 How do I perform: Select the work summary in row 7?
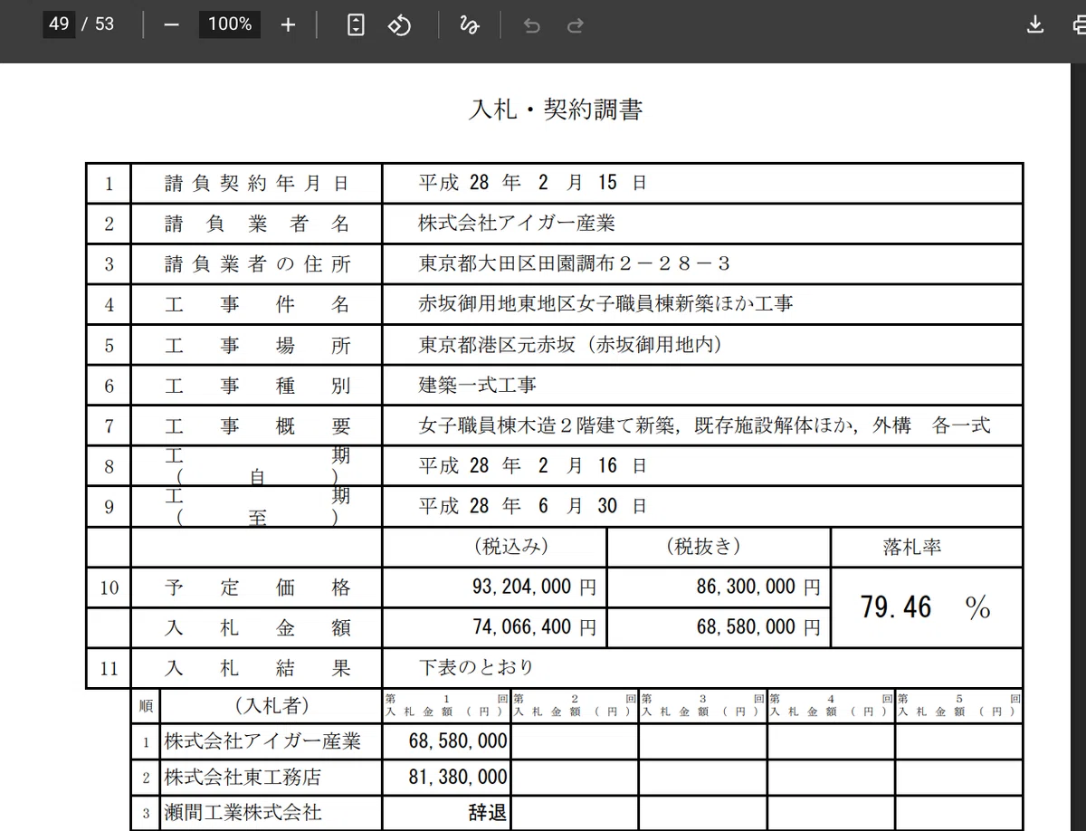click(705, 425)
